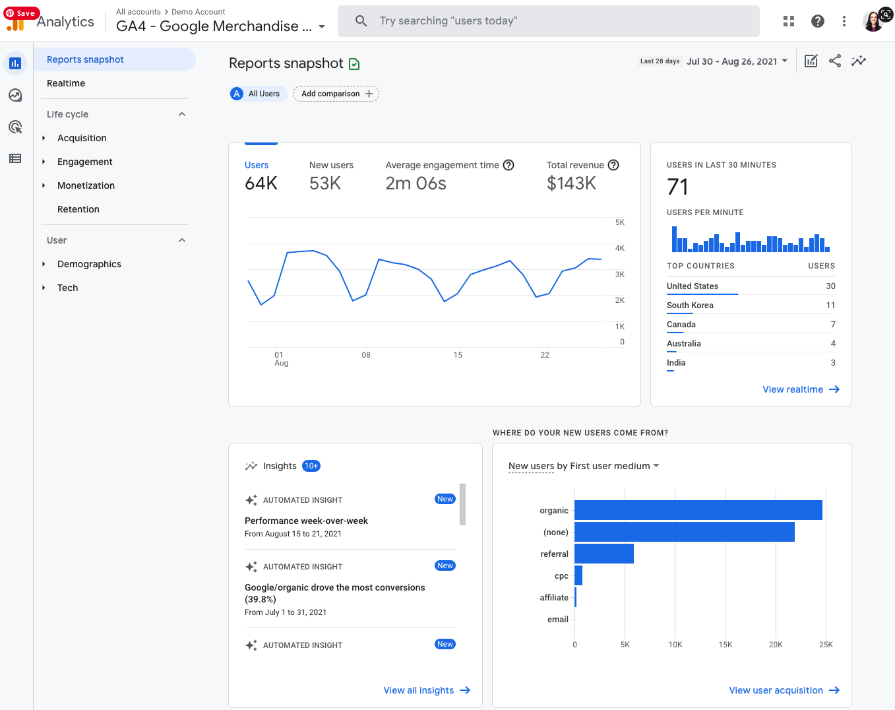Switch to the Realtime report

(66, 83)
